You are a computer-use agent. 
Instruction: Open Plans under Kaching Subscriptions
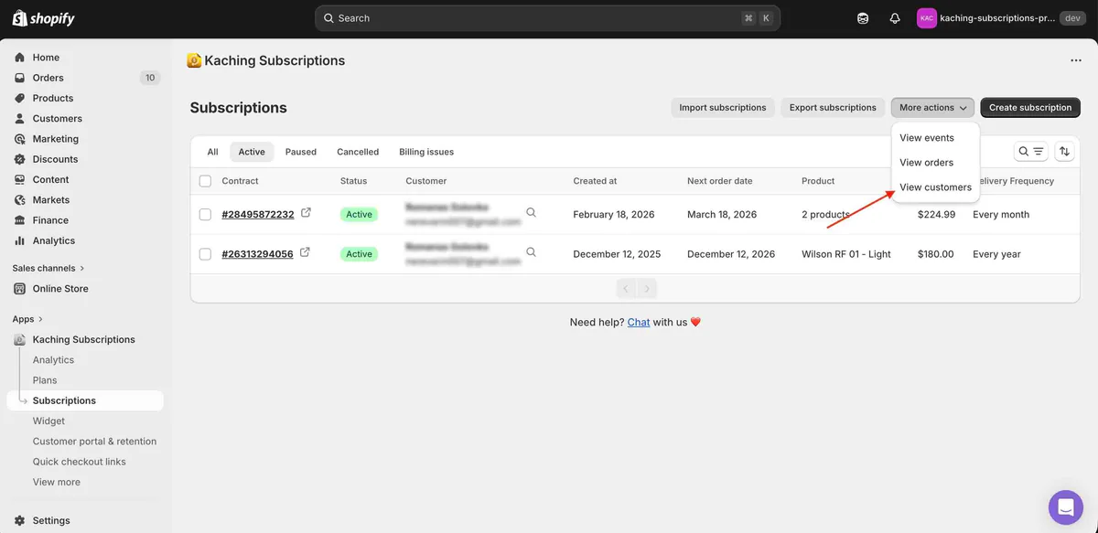[x=45, y=380]
